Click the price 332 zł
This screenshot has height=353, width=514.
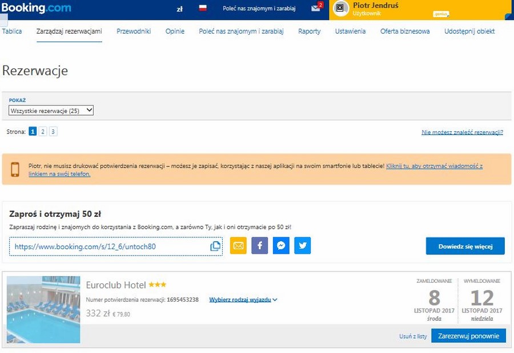click(x=98, y=314)
